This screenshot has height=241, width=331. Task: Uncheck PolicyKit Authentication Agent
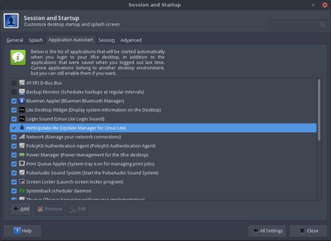[14, 146]
